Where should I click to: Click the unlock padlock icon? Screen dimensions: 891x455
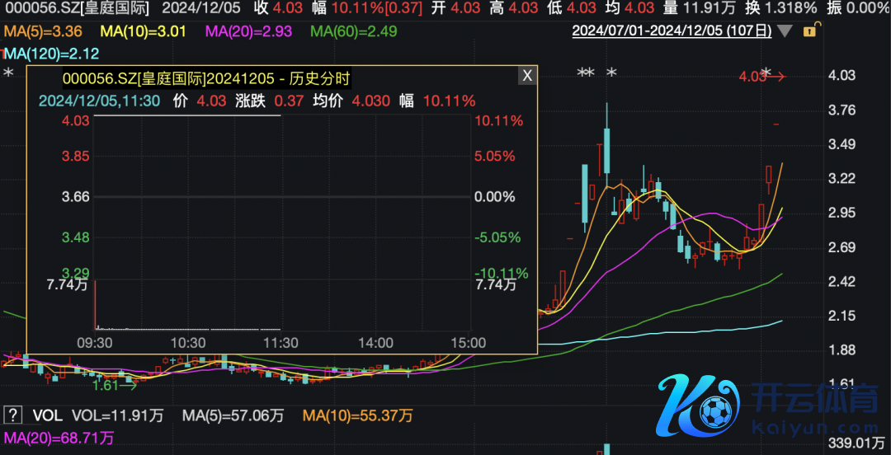point(809,31)
